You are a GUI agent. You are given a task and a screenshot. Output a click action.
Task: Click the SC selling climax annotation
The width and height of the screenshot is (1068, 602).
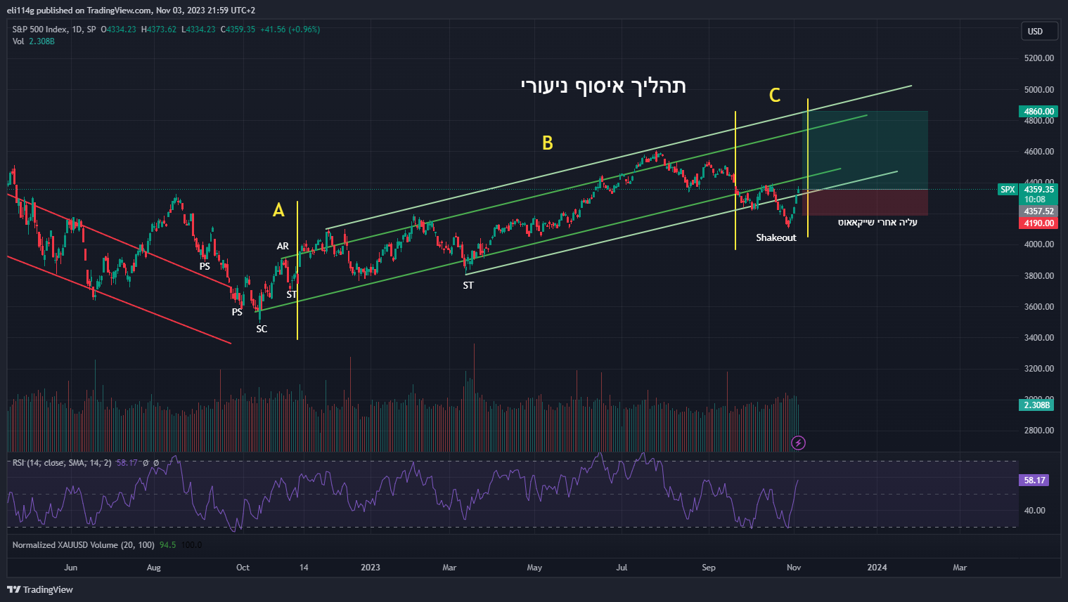coord(262,329)
